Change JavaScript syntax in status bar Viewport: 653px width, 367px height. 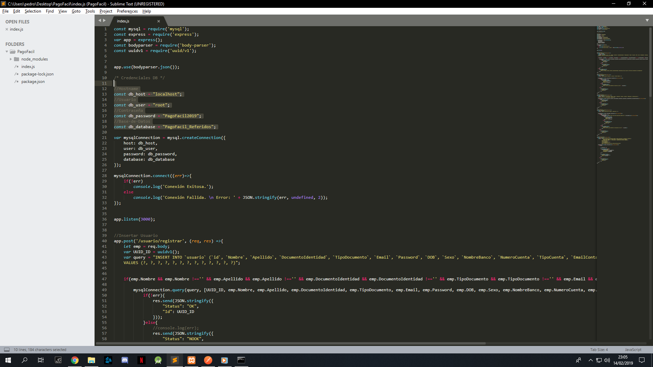pyautogui.click(x=633, y=349)
